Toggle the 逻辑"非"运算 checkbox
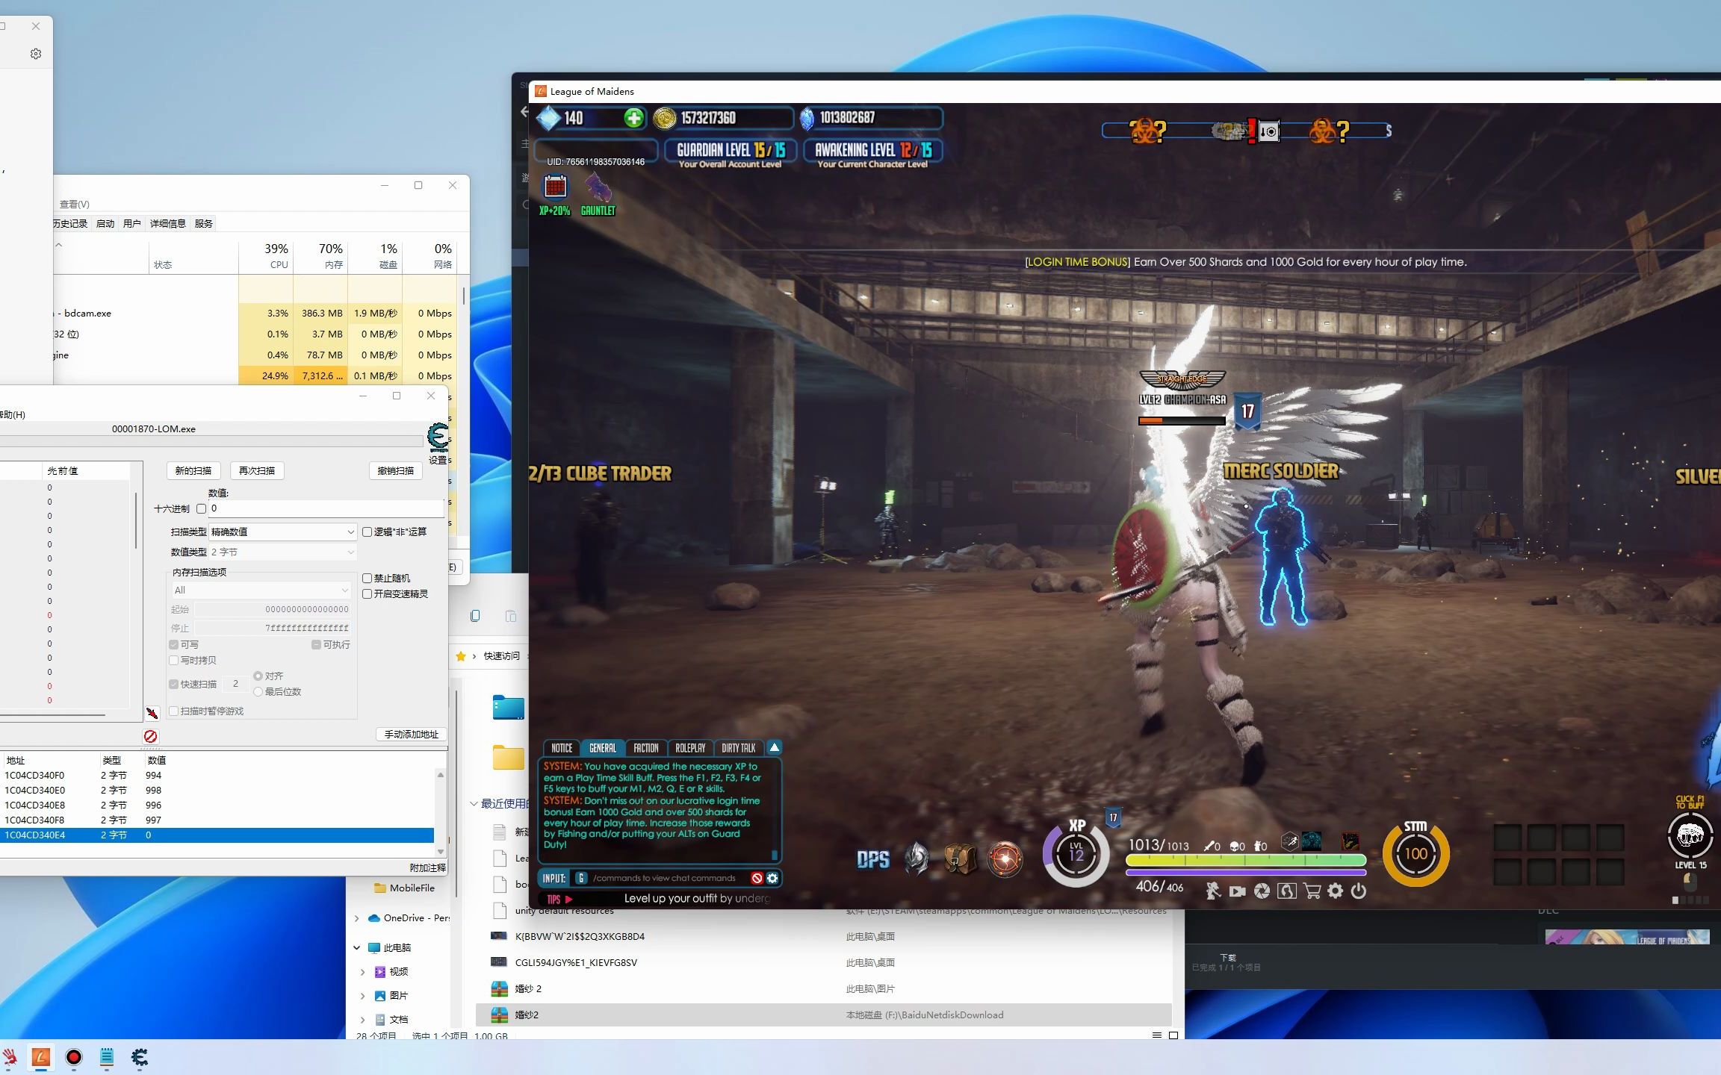 [x=367, y=532]
